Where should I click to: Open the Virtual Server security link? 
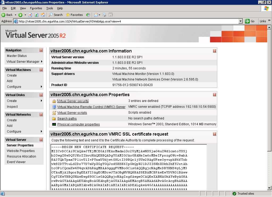point(73,101)
